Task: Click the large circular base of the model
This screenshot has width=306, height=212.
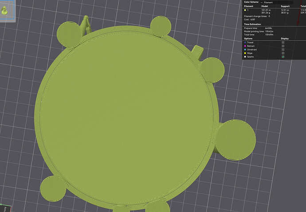Action: pyautogui.click(x=126, y=117)
